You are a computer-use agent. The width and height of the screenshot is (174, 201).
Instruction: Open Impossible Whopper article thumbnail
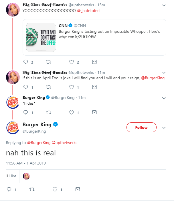point(41,37)
